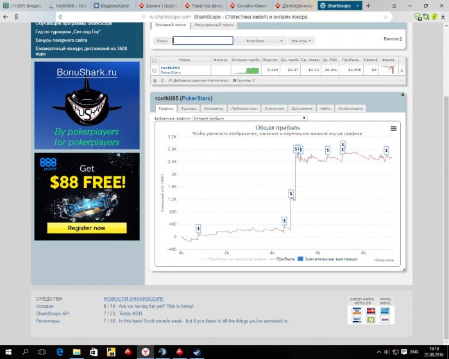The height and width of the screenshot is (359, 449).
Task: Go back with browser back arrow
Action: pyautogui.click(x=5, y=17)
